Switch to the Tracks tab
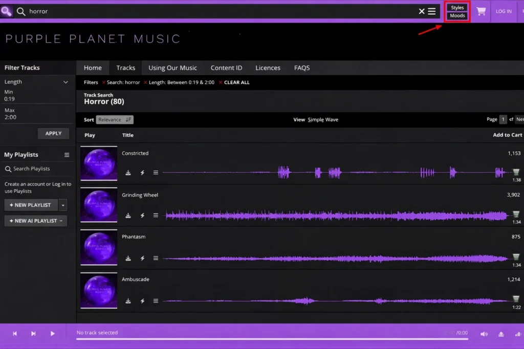This screenshot has height=349, width=524. [125, 67]
